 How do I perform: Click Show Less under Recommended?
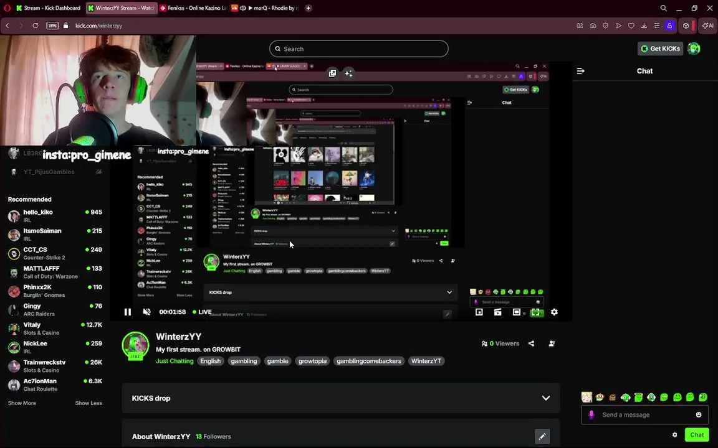(x=89, y=403)
